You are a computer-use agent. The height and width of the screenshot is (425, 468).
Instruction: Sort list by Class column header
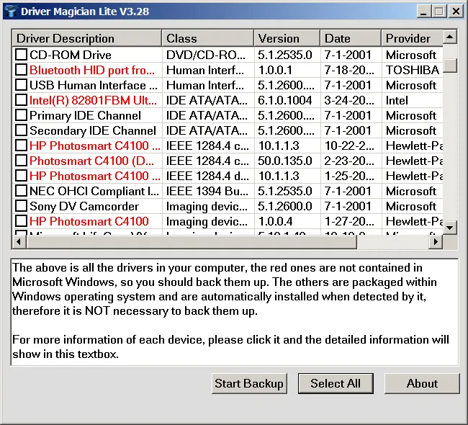[207, 38]
